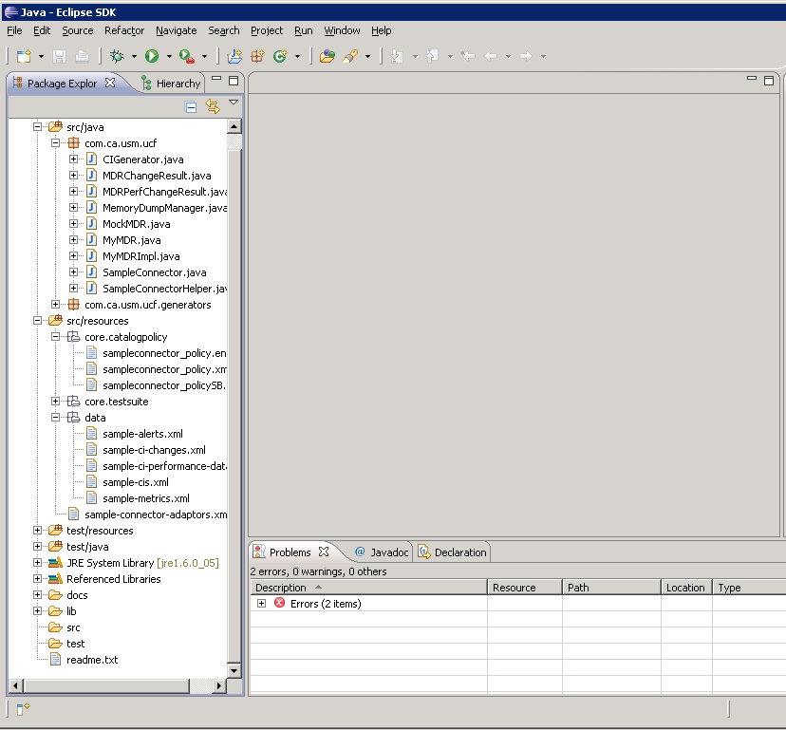Open the Package Explorer view menu arrow
786x730 pixels.
[233, 103]
